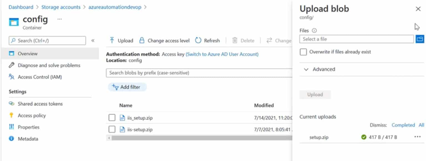Viewport: 426px width, 161px height.
Task: Select the iis_setup.zip row checkbox
Action: pos(112,117)
